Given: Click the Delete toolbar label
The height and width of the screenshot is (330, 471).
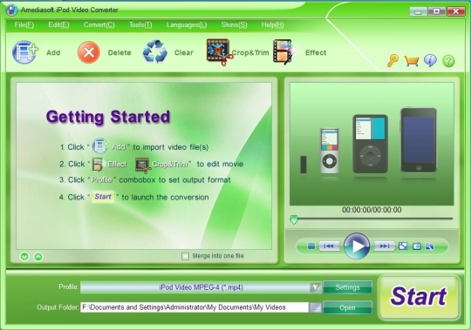Looking at the screenshot, I should point(119,53).
